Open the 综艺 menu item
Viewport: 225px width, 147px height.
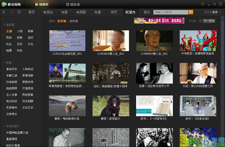point(114,12)
